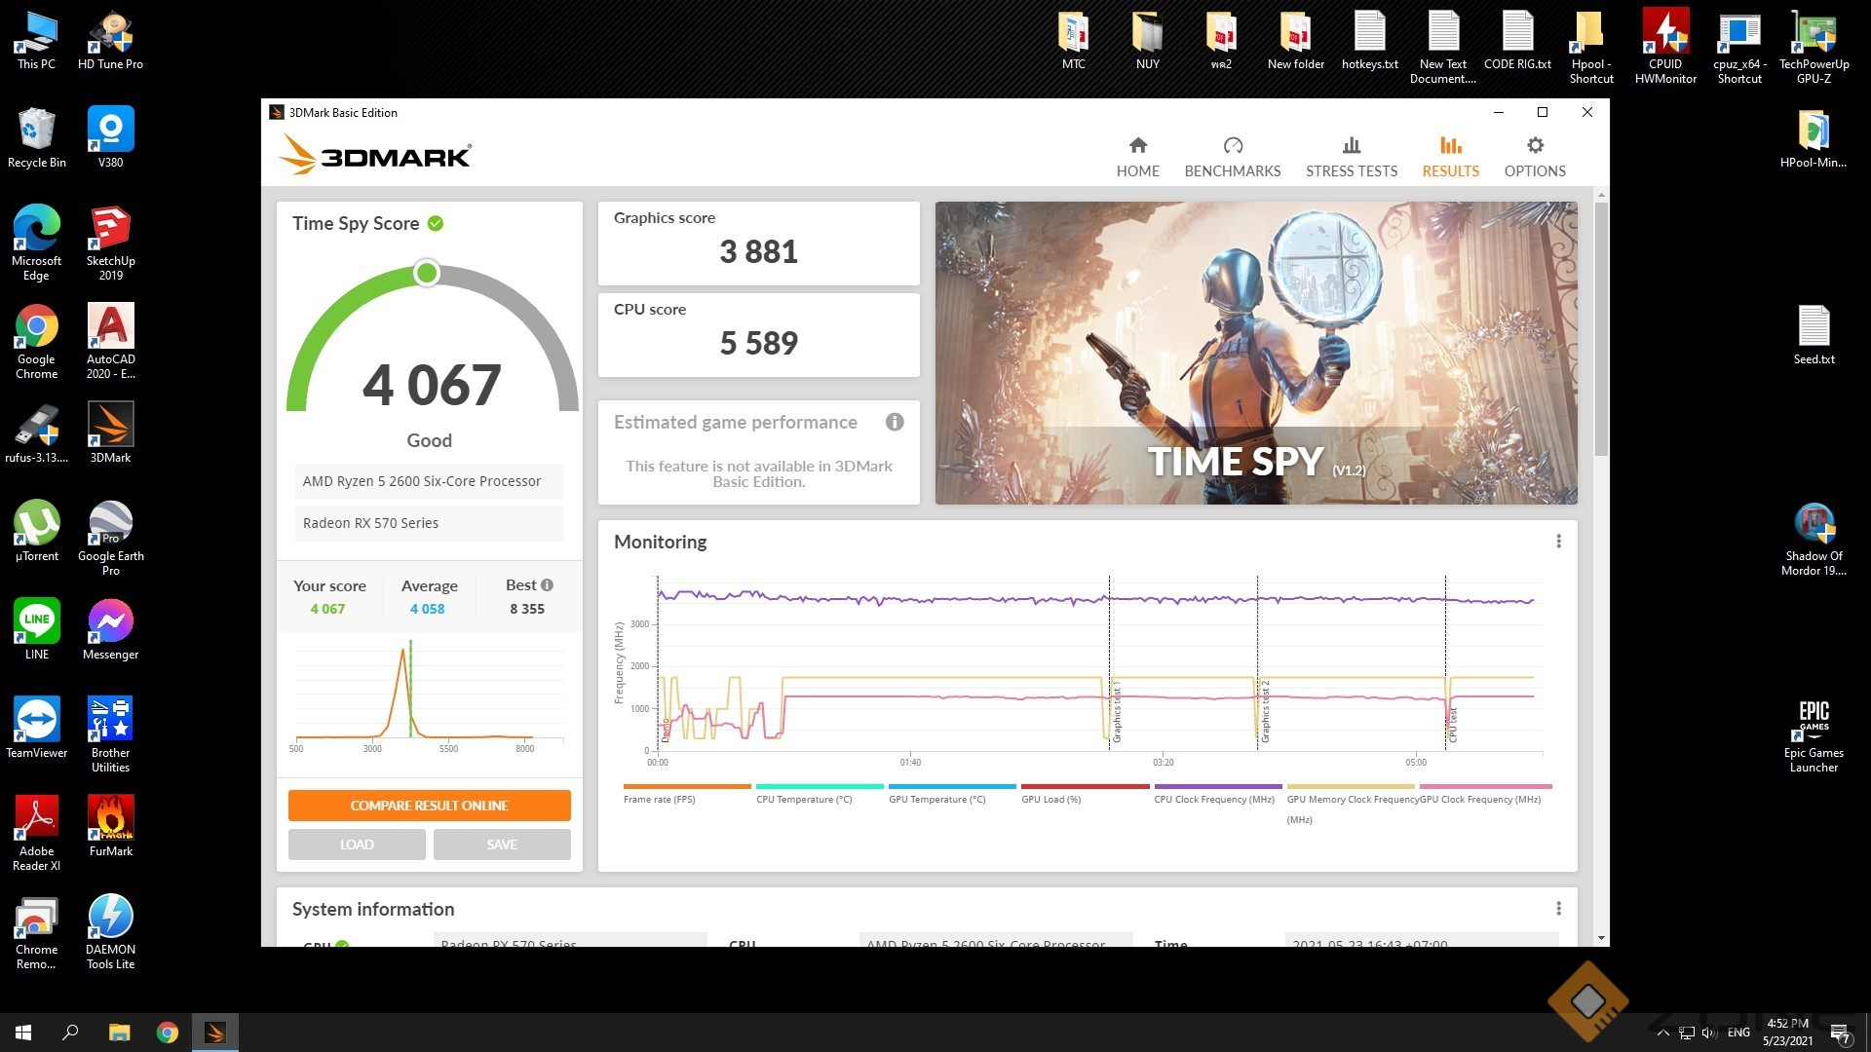
Task: Switch to the Results tab
Action: 1450,157
